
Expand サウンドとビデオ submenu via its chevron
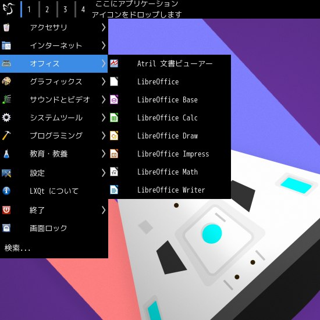click(x=104, y=99)
